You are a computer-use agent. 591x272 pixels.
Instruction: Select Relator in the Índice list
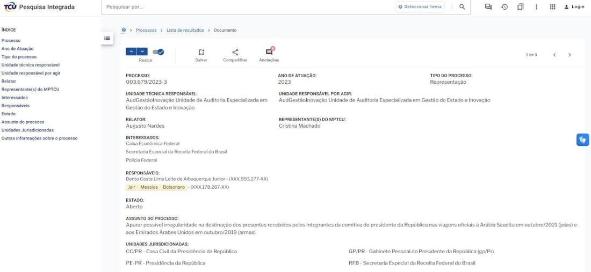[9, 81]
